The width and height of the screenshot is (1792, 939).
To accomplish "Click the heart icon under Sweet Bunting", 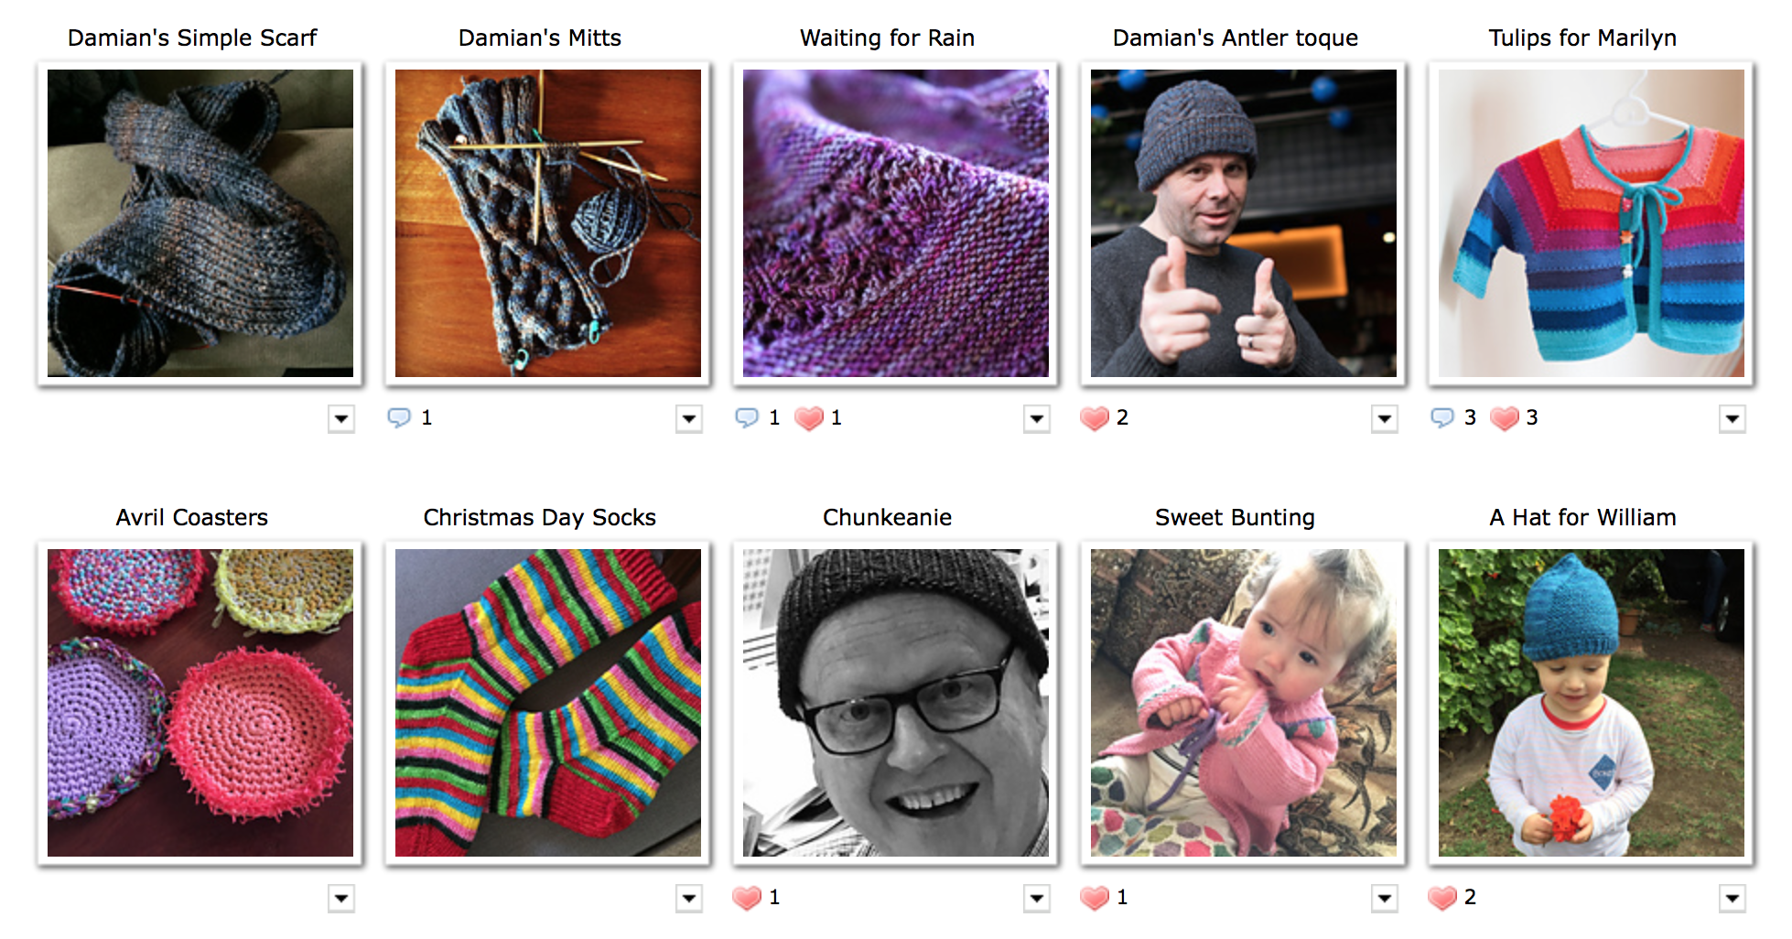I will point(1095,898).
